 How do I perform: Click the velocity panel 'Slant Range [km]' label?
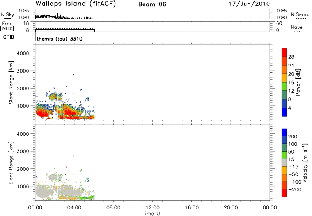click(x=11, y=163)
